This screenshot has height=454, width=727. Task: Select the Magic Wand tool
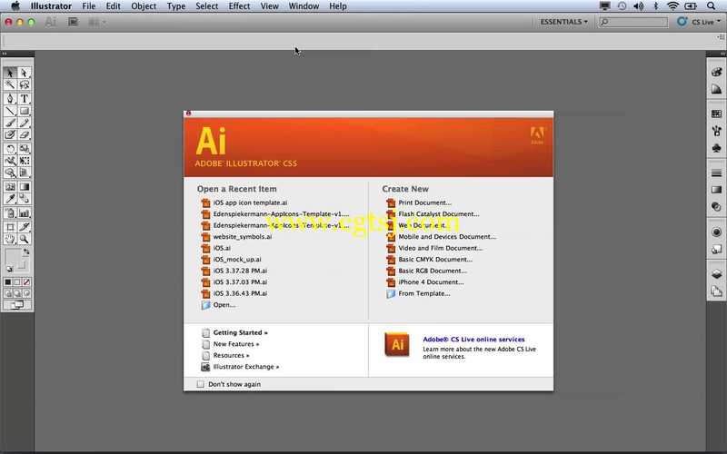click(10, 84)
